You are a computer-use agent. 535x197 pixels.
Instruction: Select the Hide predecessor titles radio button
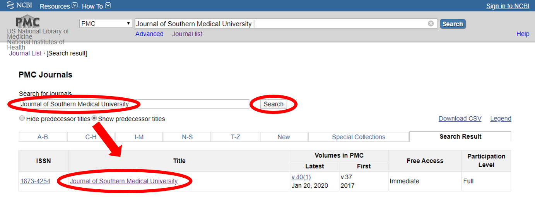[x=22, y=119]
